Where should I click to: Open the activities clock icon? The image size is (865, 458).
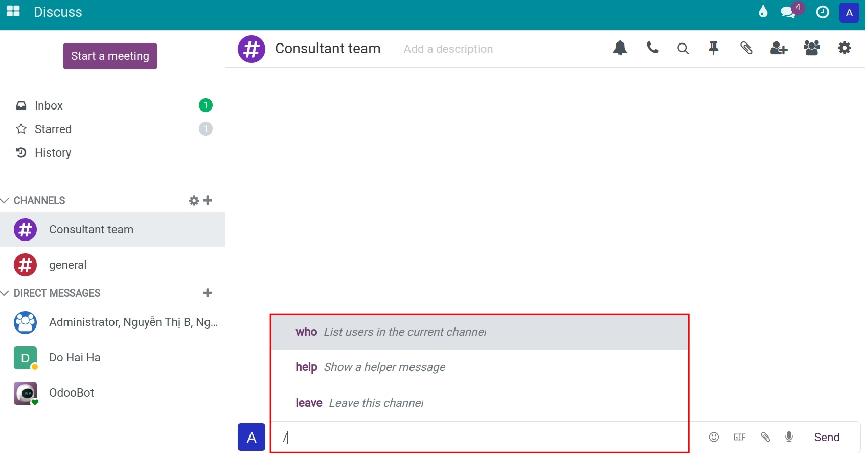click(823, 12)
